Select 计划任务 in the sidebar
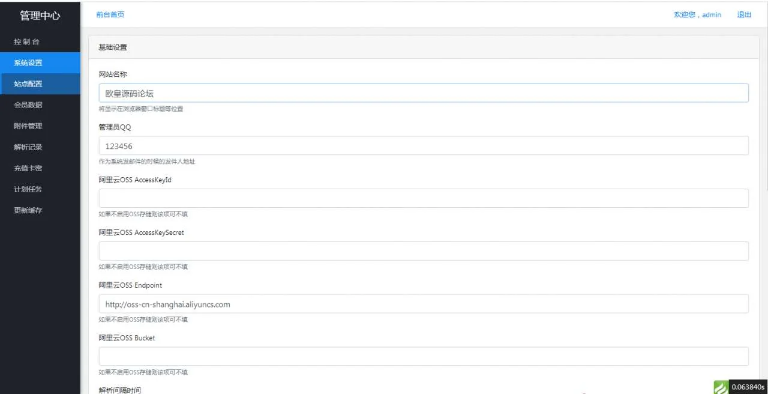 (x=28, y=189)
